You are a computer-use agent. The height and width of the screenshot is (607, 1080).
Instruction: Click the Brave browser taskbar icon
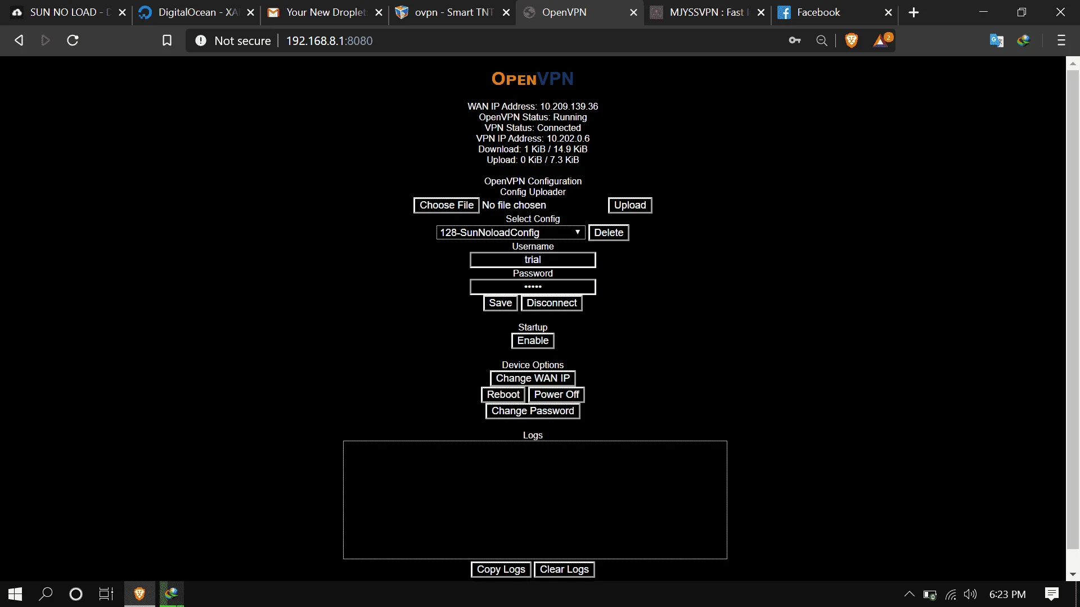coord(139,594)
